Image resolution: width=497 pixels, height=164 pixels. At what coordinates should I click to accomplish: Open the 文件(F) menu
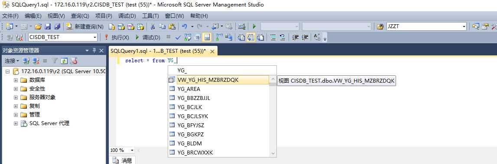pyautogui.click(x=10, y=16)
